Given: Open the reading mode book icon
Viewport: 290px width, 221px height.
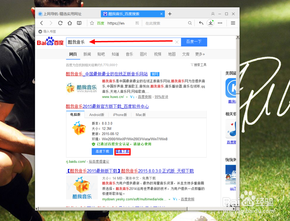Looking at the screenshot, I should coord(79,23).
